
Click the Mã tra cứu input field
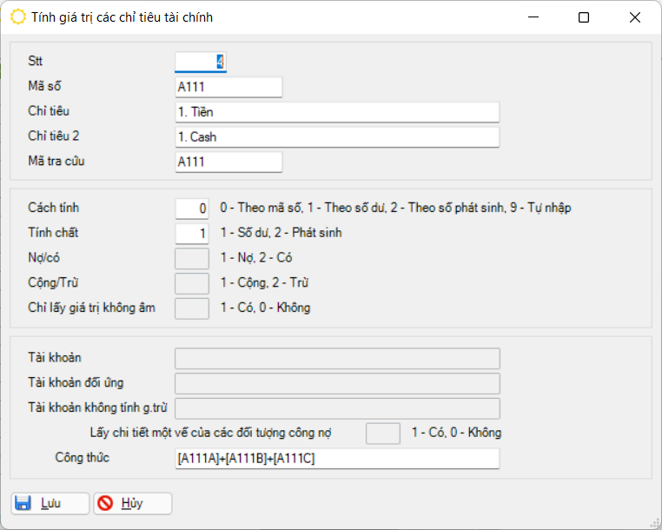click(x=228, y=162)
